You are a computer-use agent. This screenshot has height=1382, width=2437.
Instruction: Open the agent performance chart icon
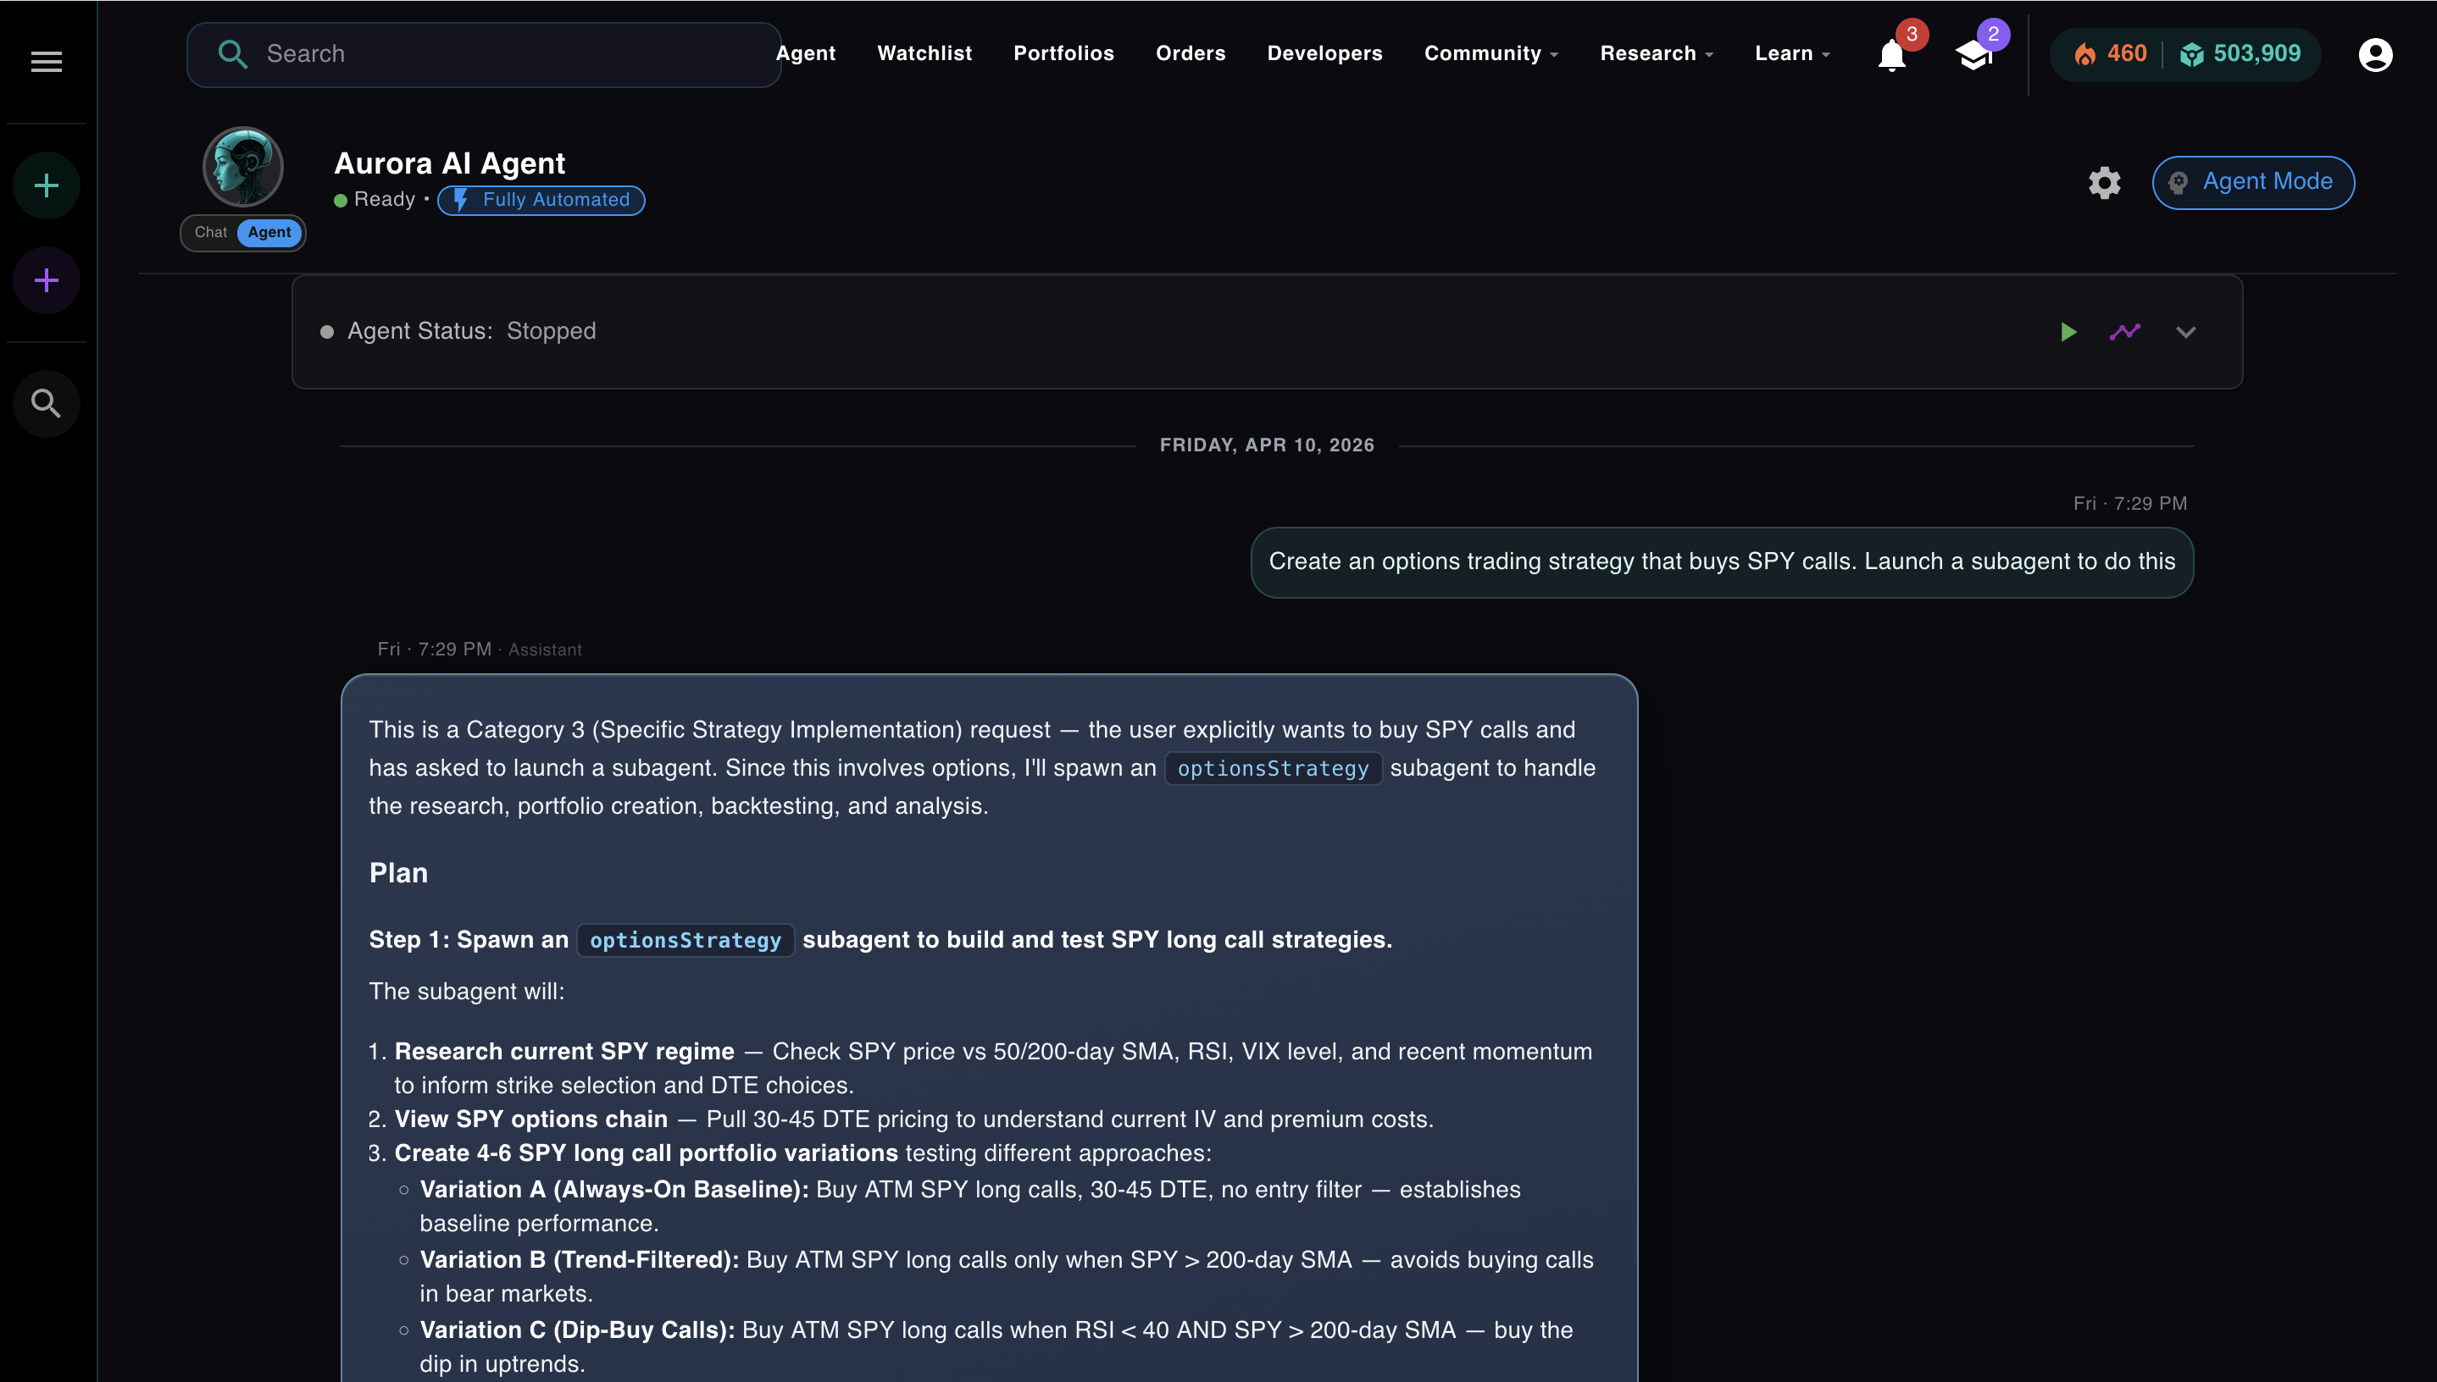point(2125,331)
